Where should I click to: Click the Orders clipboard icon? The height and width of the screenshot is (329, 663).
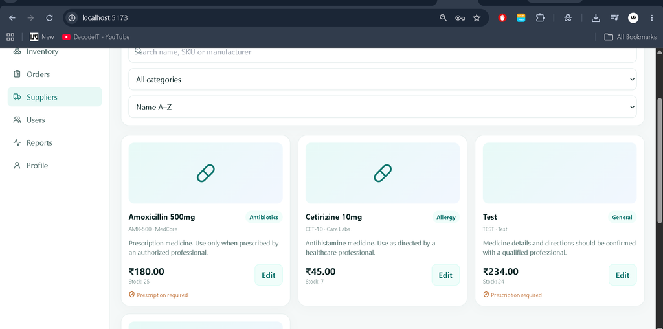(17, 74)
